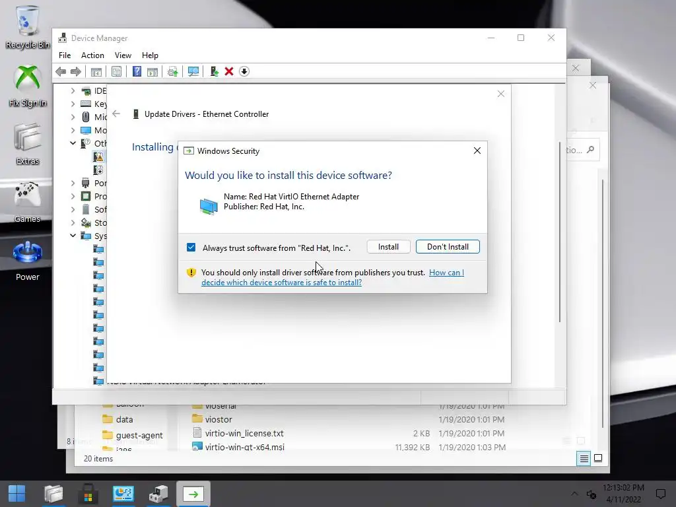
Task: Expand the IDE controllers tree node
Action: (x=73, y=90)
